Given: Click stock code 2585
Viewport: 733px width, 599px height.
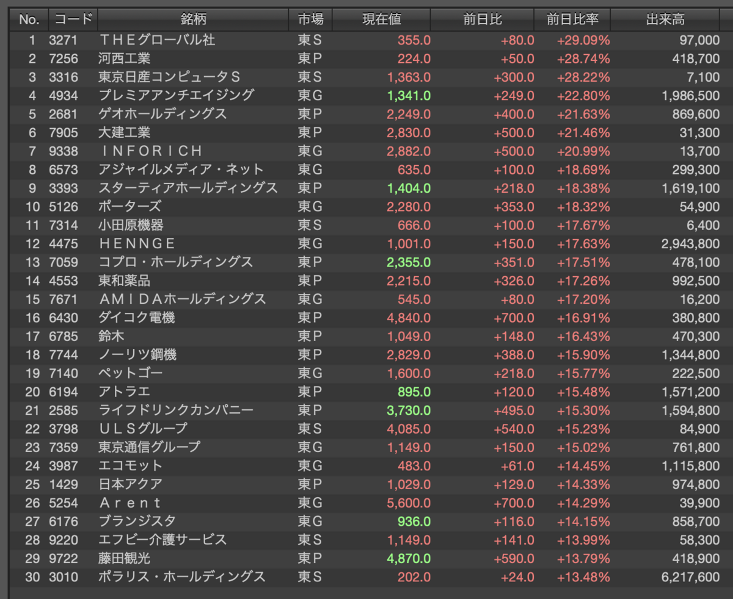Looking at the screenshot, I should point(64,411).
